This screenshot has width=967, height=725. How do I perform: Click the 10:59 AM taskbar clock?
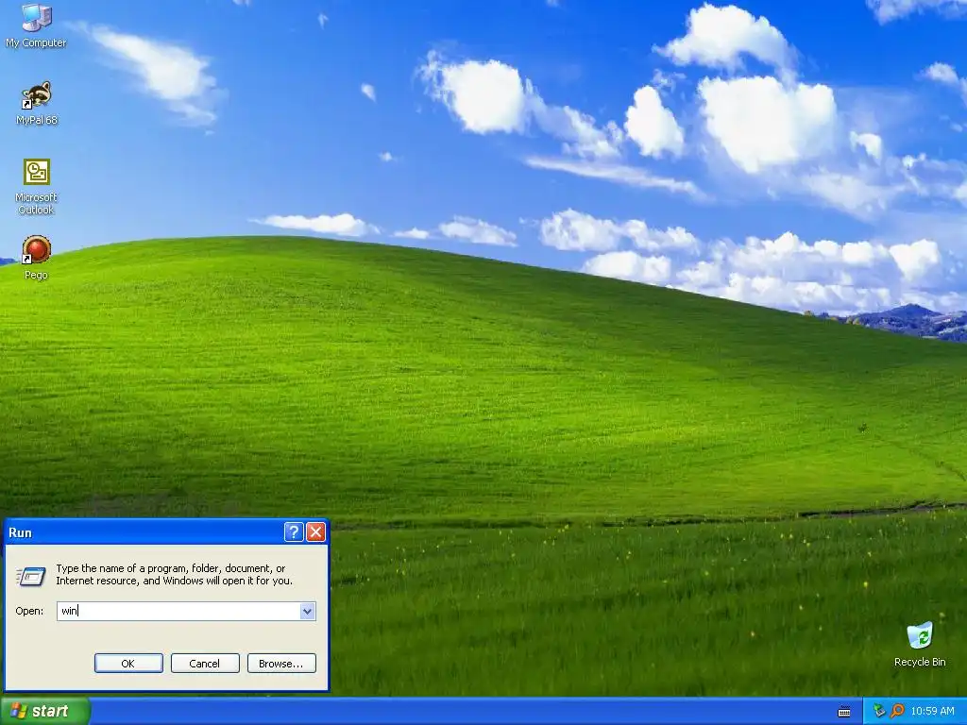pyautogui.click(x=932, y=711)
